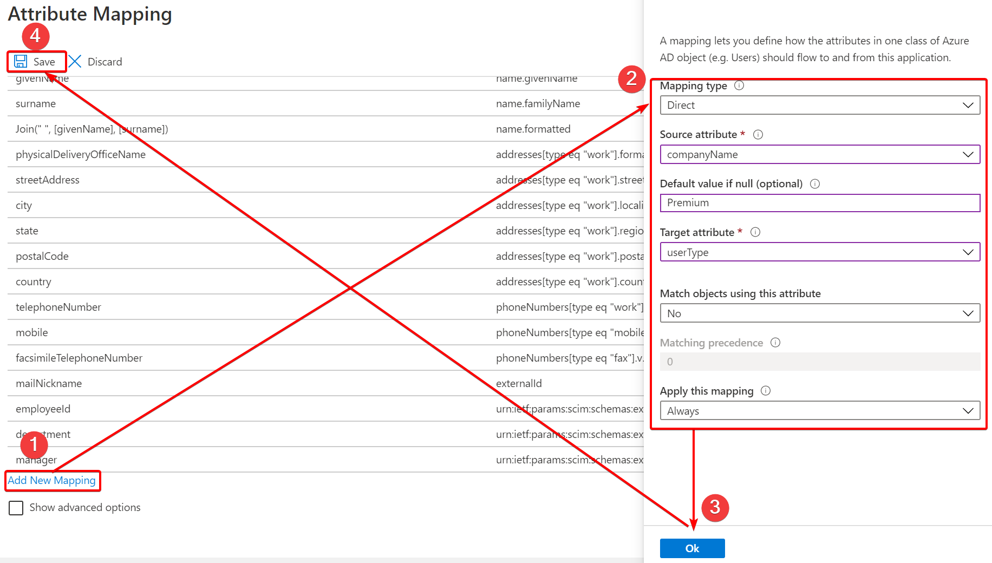Open the Target attribute dropdown showing userType

[820, 252]
